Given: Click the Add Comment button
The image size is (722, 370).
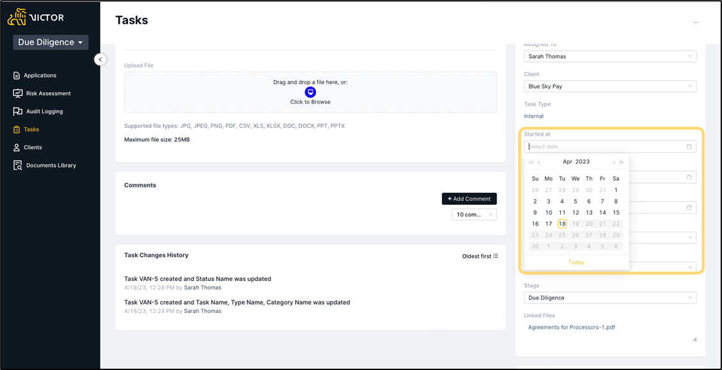Looking at the screenshot, I should tap(469, 198).
